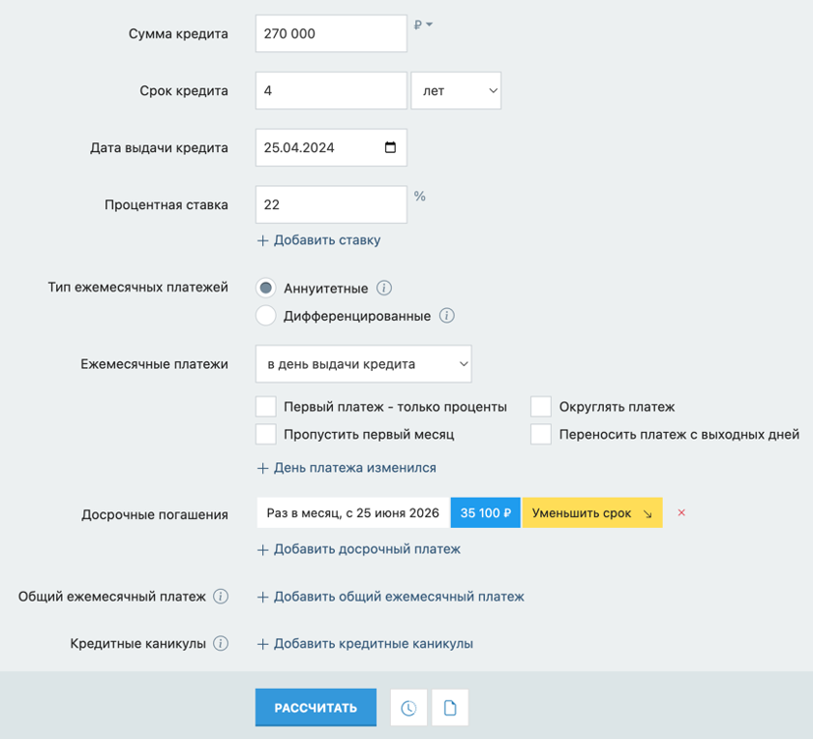The image size is (813, 740).
Task: Click the document icon next to calculate
Action: 450,708
